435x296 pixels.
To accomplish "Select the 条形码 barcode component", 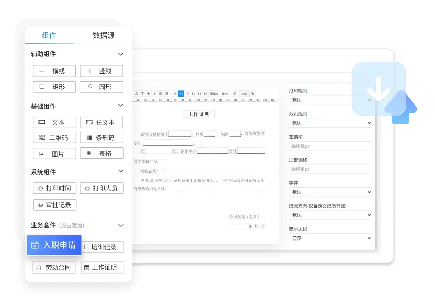I will click(x=101, y=137).
